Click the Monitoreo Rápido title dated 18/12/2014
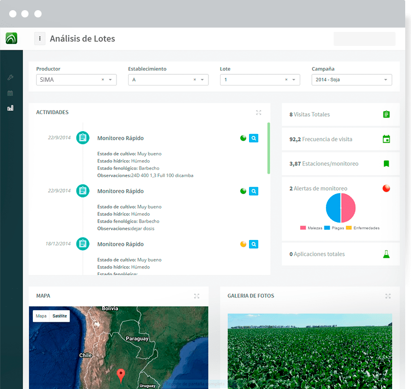 point(120,244)
